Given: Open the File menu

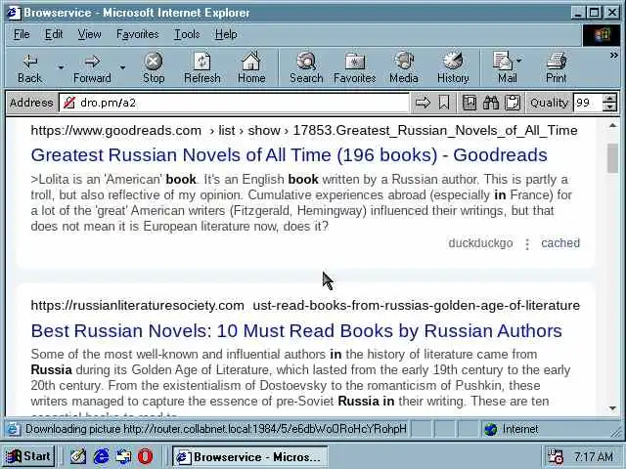Looking at the screenshot, I should (x=22, y=35).
